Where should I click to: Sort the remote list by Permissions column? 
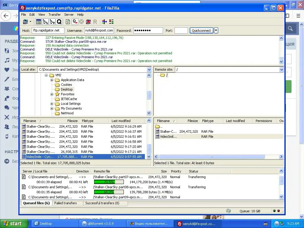tap(265, 121)
